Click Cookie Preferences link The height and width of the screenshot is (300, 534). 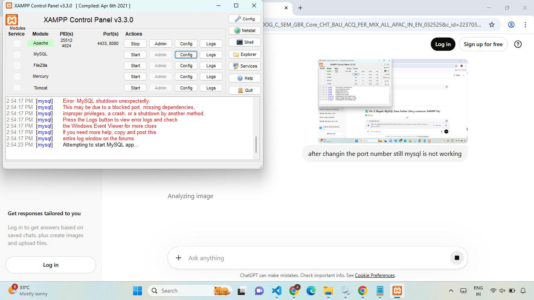375,275
